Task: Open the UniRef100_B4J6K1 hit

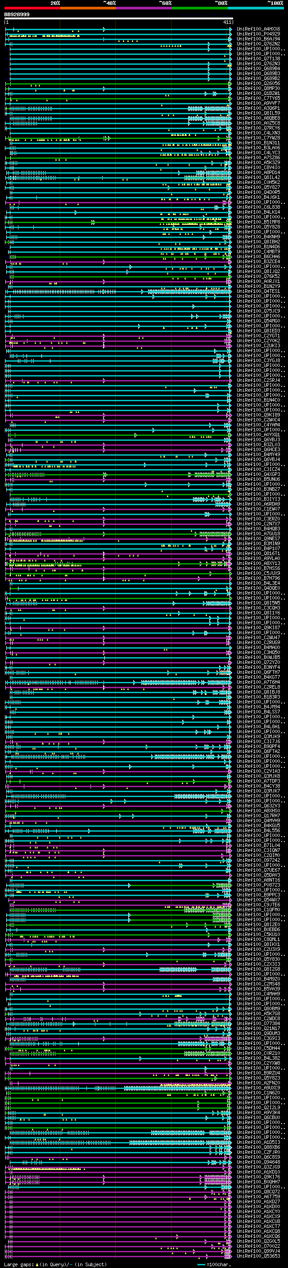Action: point(258,197)
